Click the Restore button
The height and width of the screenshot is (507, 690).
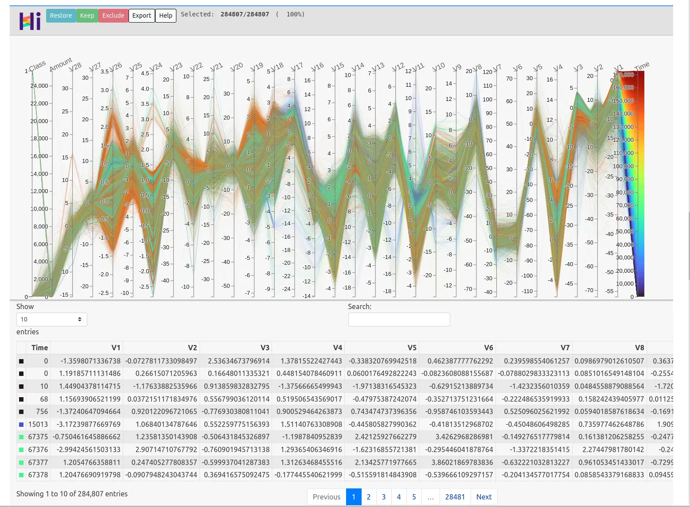pos(61,15)
